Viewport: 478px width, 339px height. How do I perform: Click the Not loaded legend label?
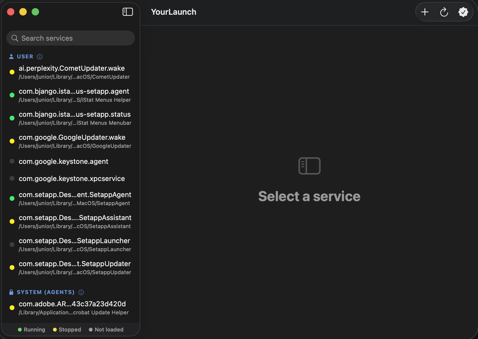pos(109,330)
